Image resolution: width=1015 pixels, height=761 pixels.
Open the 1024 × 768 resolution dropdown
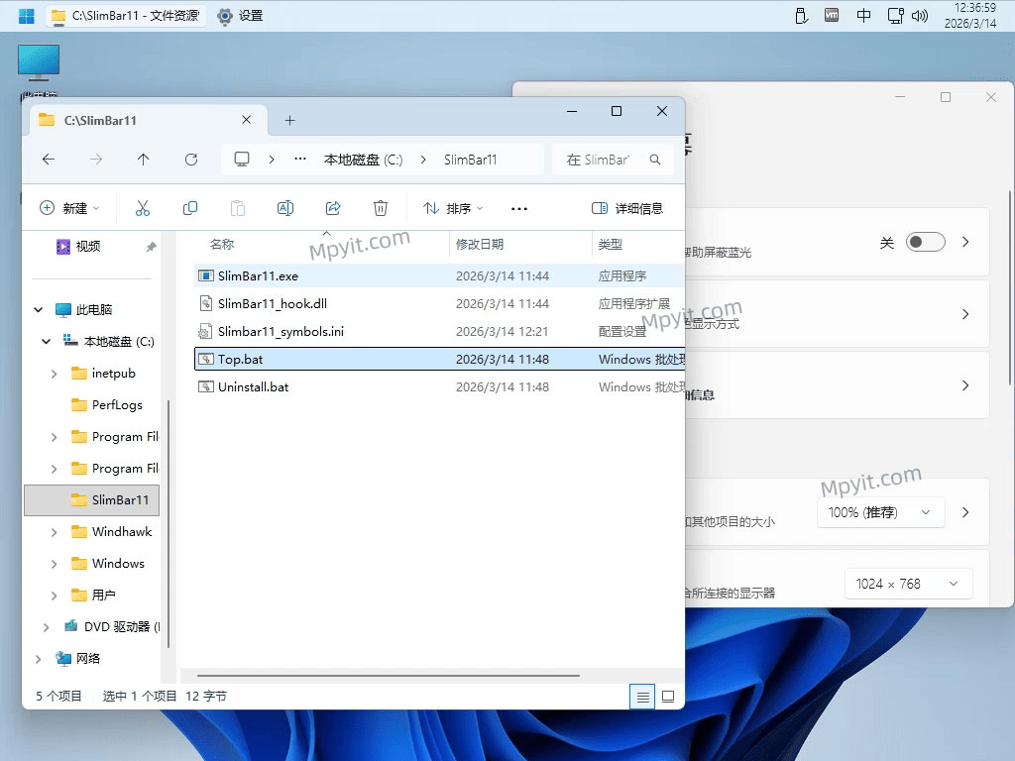tap(908, 584)
